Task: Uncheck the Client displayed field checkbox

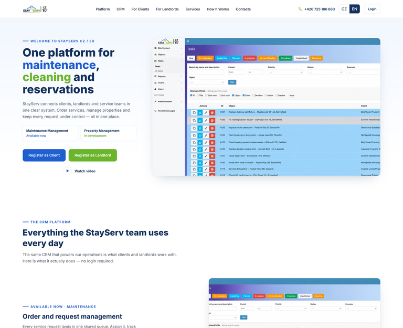Action: pyautogui.click(x=243, y=96)
